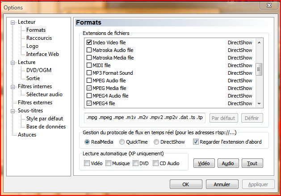Select the MPEG Media file row text

click(x=109, y=88)
